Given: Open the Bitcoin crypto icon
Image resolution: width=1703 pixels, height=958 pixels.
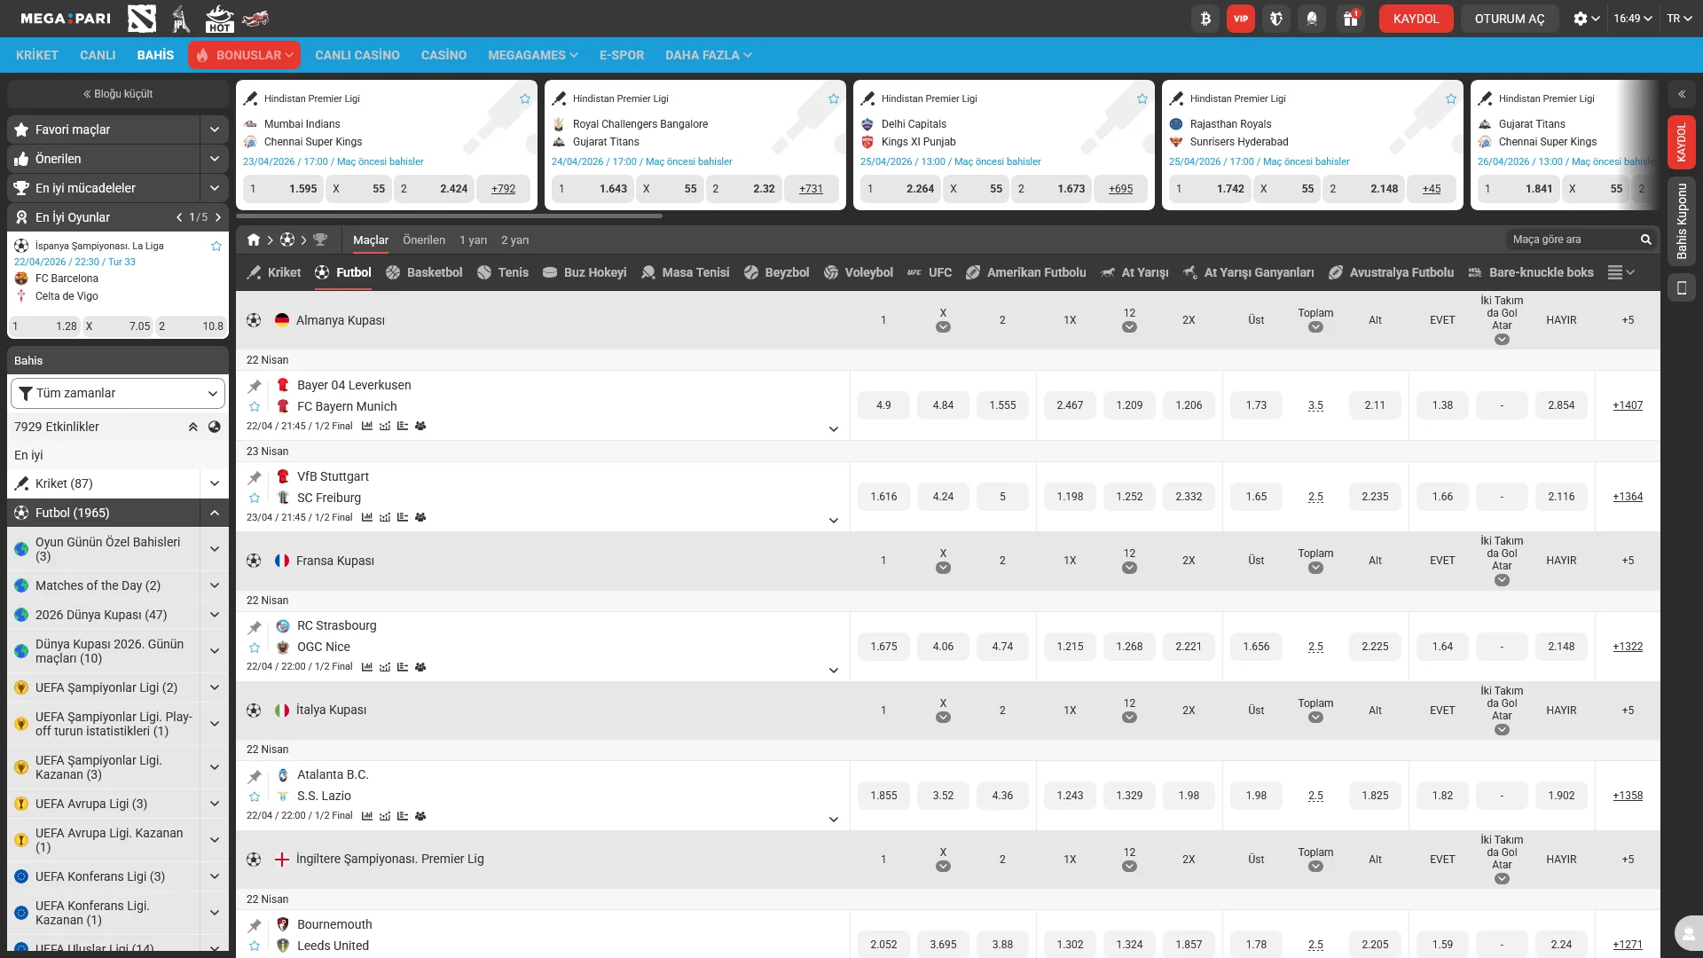Looking at the screenshot, I should point(1205,19).
